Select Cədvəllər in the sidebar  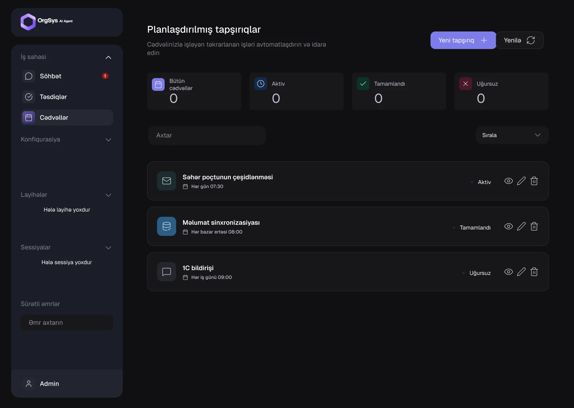pos(67,118)
